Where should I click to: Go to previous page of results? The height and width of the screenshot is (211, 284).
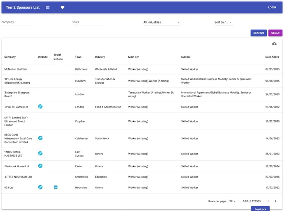(268, 201)
